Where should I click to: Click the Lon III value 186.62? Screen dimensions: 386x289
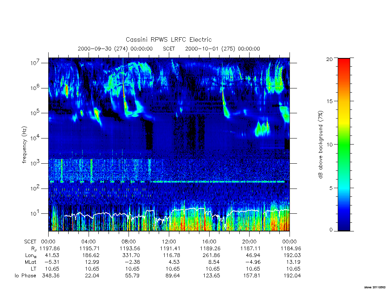pos(91,256)
